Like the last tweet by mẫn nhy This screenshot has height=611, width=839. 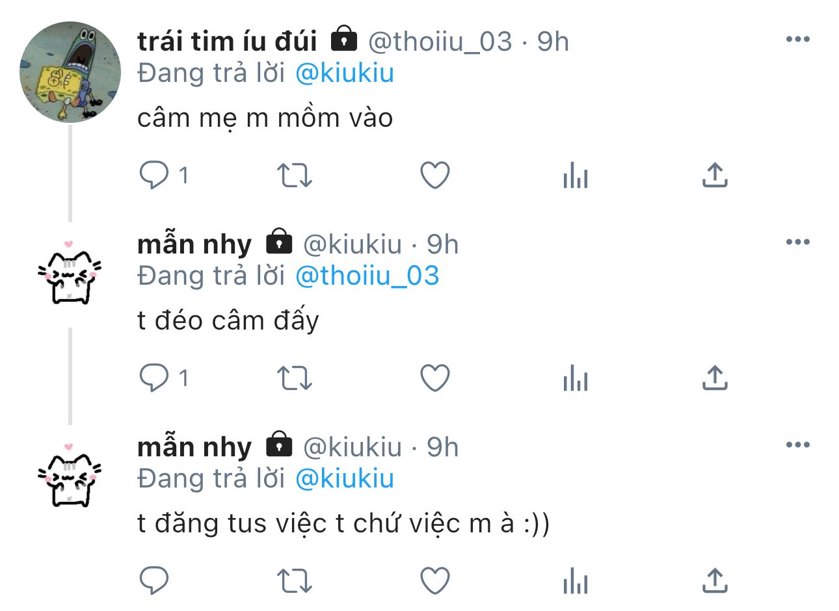pyautogui.click(x=435, y=580)
